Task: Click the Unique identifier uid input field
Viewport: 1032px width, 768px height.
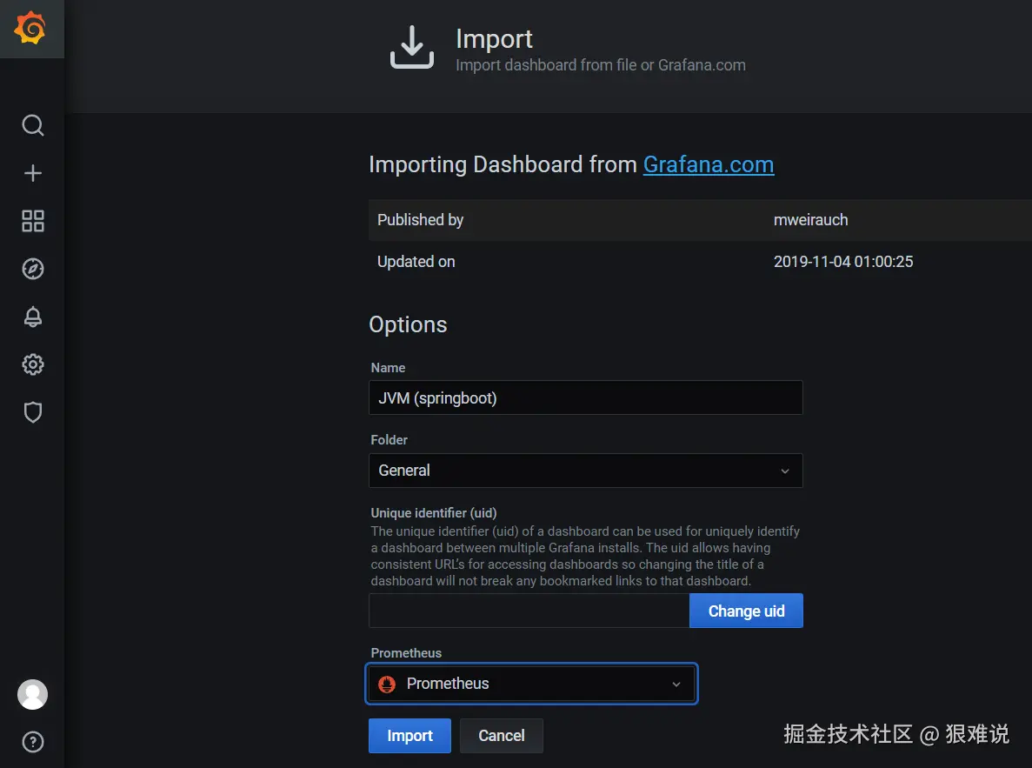Action: (529, 611)
